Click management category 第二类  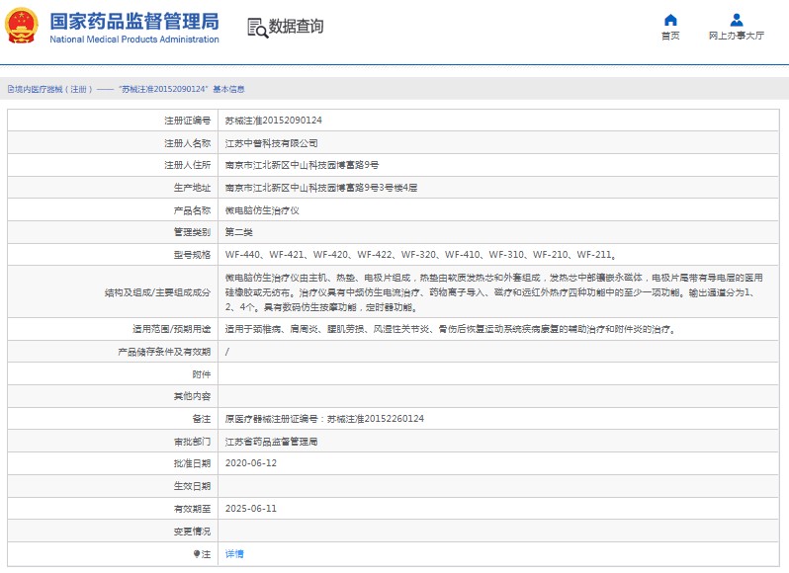click(x=239, y=232)
